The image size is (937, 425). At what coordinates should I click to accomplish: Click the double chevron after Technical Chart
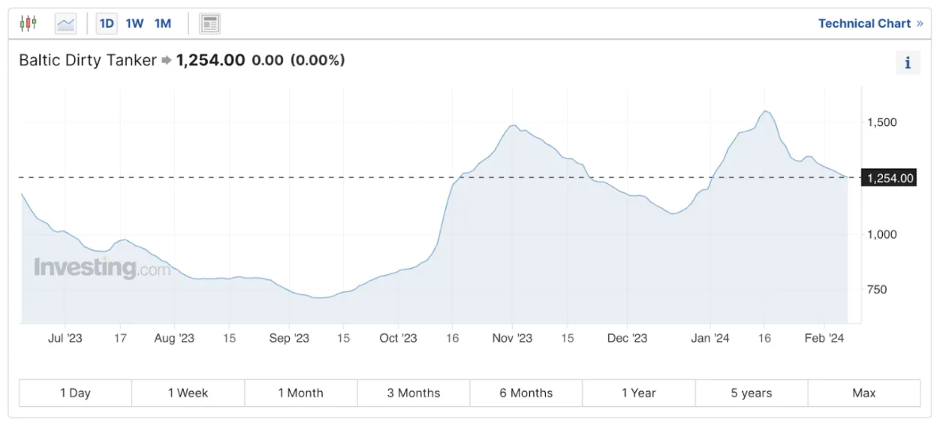pos(919,23)
